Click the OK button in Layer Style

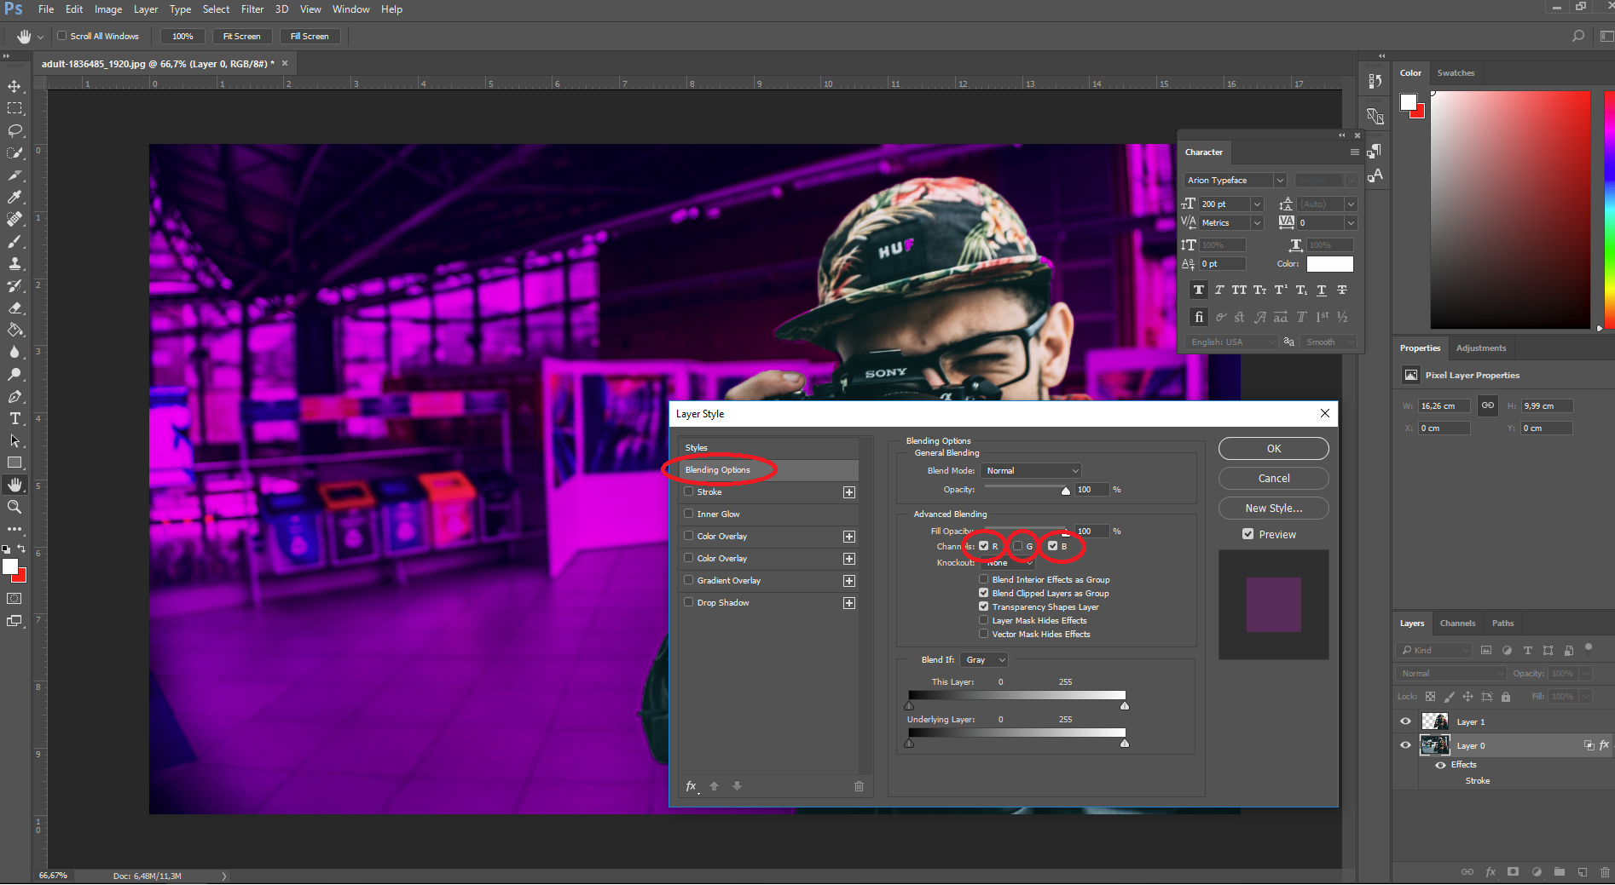1273,449
